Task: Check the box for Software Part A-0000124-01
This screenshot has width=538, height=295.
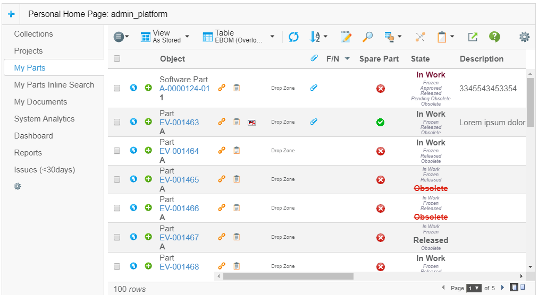Action: [117, 88]
